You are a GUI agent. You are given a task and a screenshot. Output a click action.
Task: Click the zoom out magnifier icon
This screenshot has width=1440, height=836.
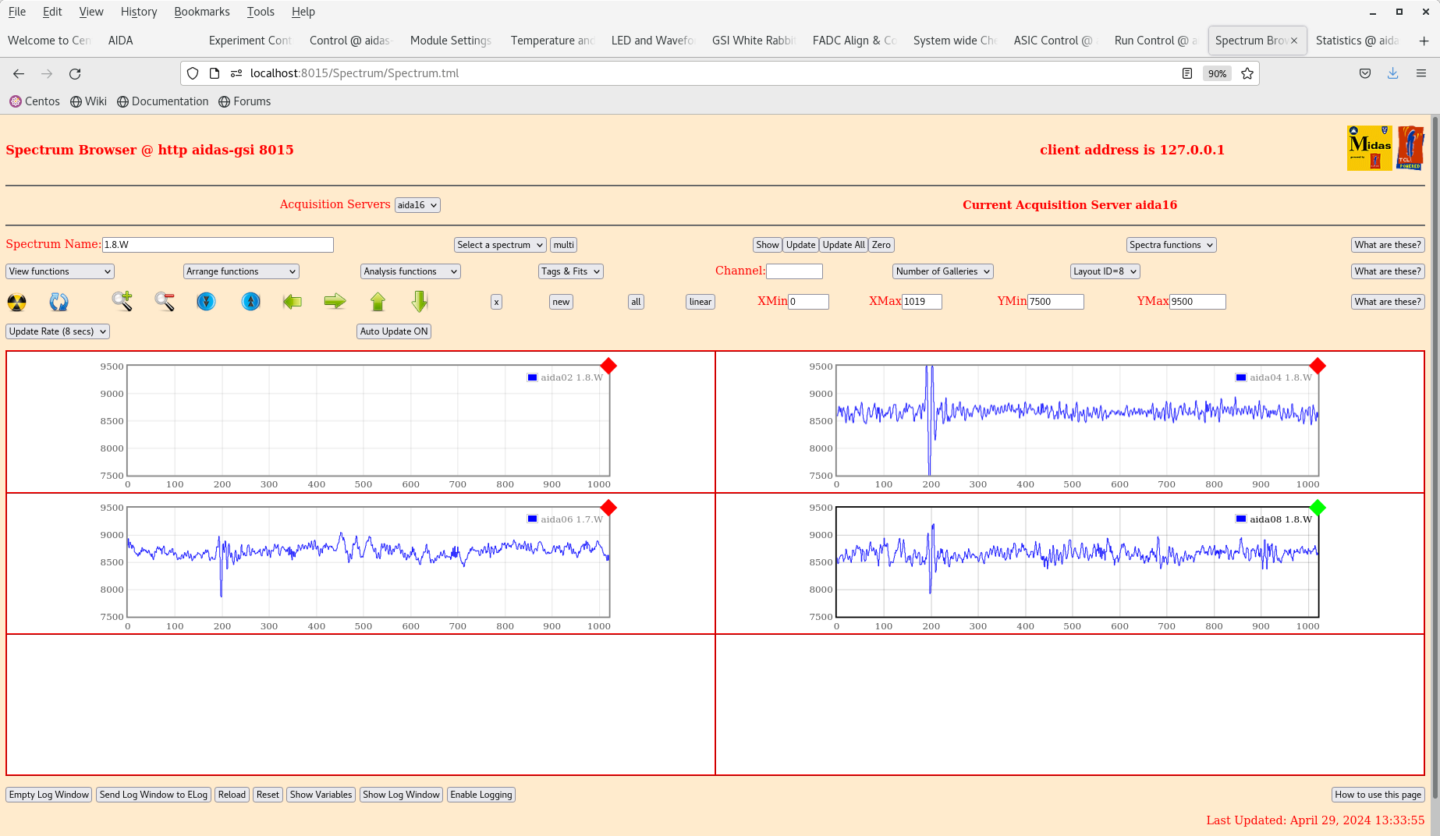click(x=165, y=301)
